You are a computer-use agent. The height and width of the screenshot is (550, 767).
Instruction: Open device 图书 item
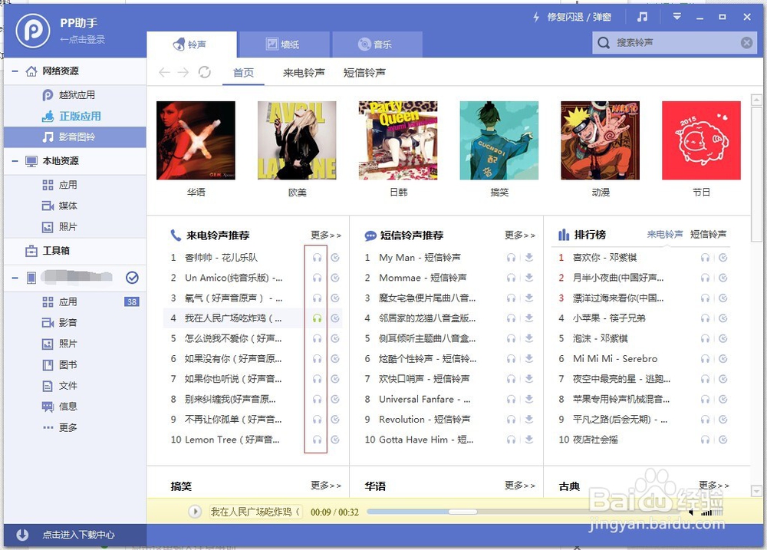click(x=75, y=365)
